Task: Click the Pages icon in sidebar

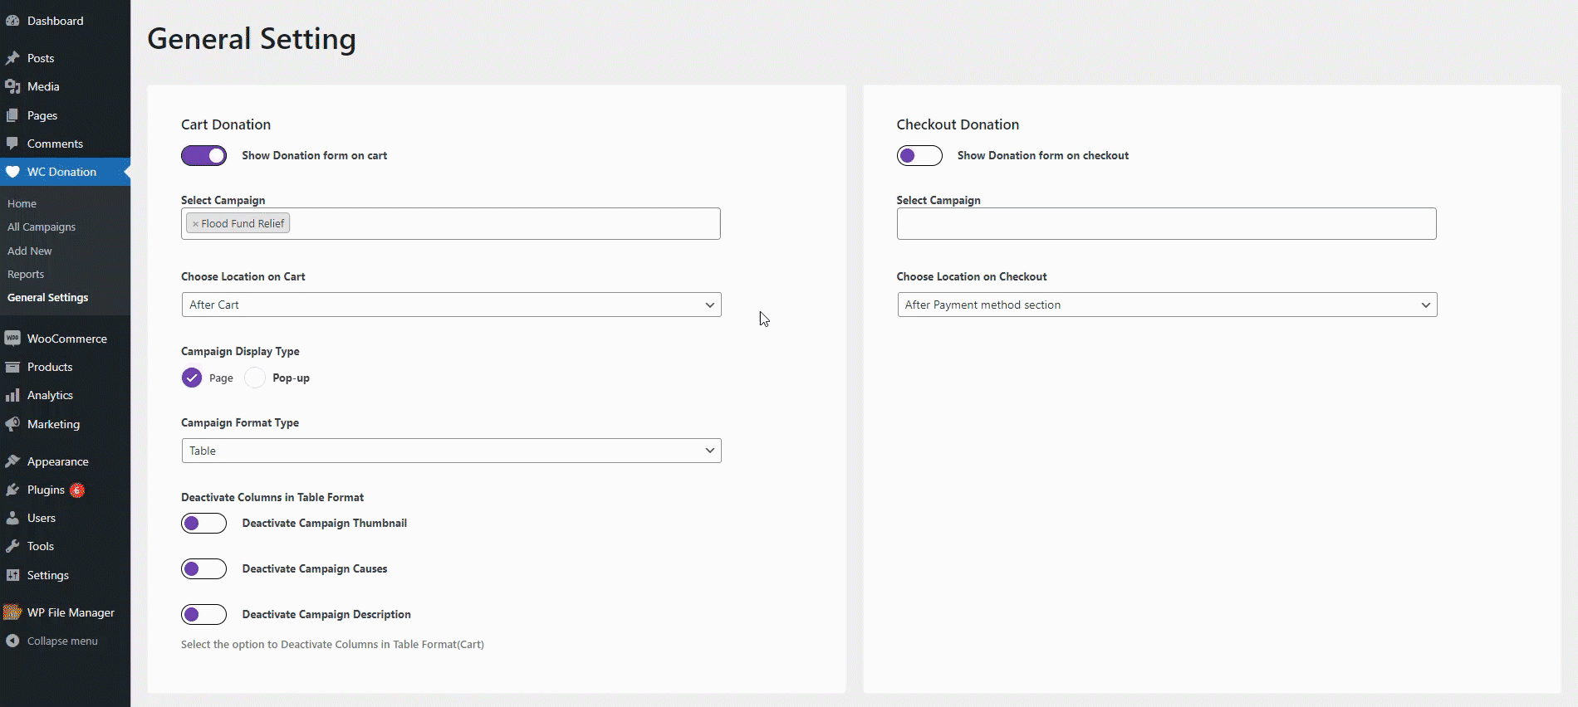Action: [12, 115]
